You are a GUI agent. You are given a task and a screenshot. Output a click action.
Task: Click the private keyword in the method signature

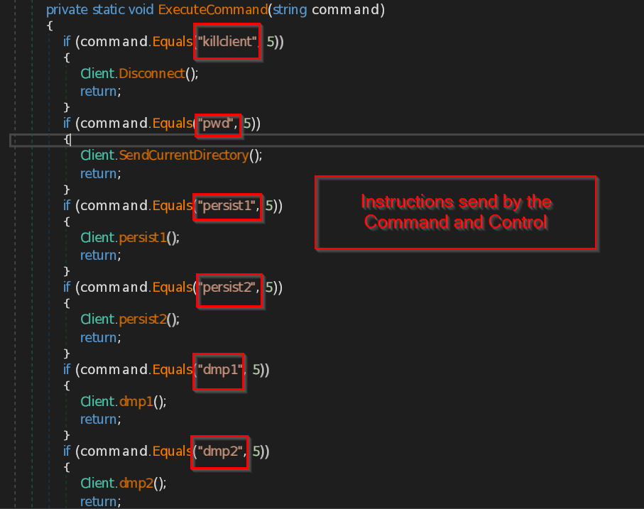67,10
